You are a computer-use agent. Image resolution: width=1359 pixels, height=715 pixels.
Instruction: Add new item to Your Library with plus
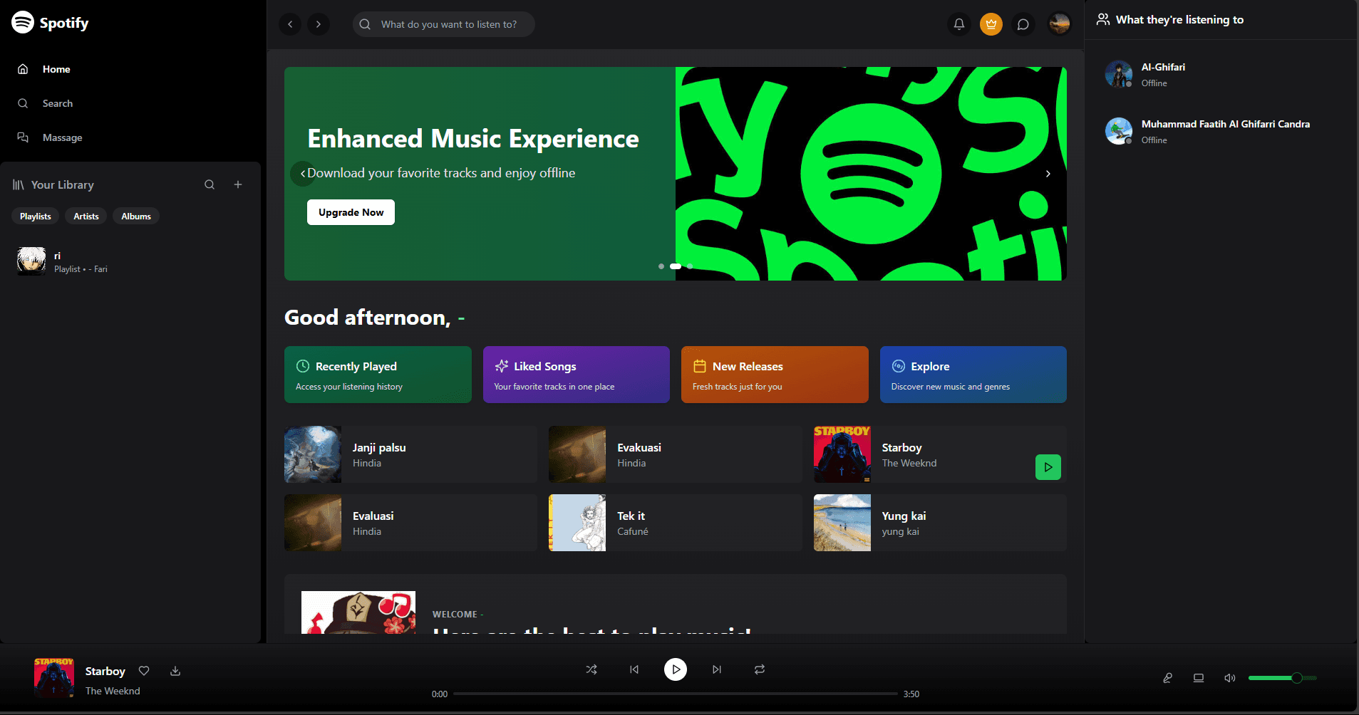coord(238,184)
